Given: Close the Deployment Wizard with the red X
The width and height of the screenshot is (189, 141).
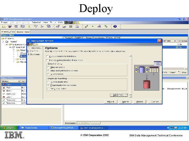Looking at the screenshot, I should [x=159, y=41].
